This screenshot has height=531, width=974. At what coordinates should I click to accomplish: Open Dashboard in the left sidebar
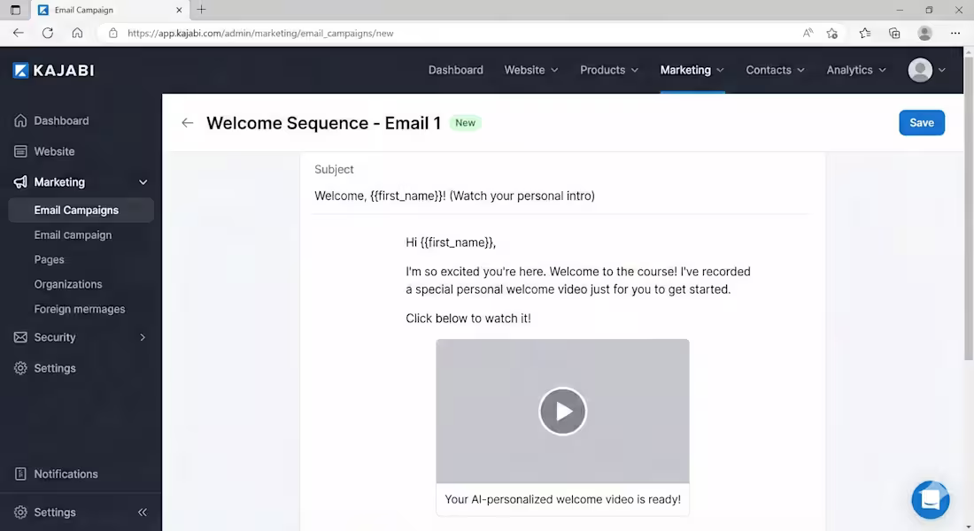pyautogui.click(x=61, y=120)
